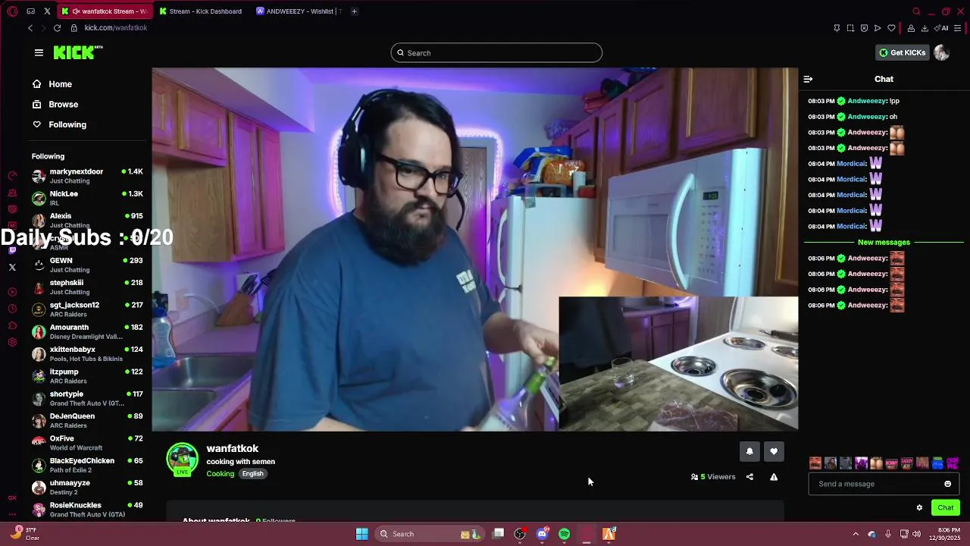Open browser easy setup menu icon

[x=958, y=28]
